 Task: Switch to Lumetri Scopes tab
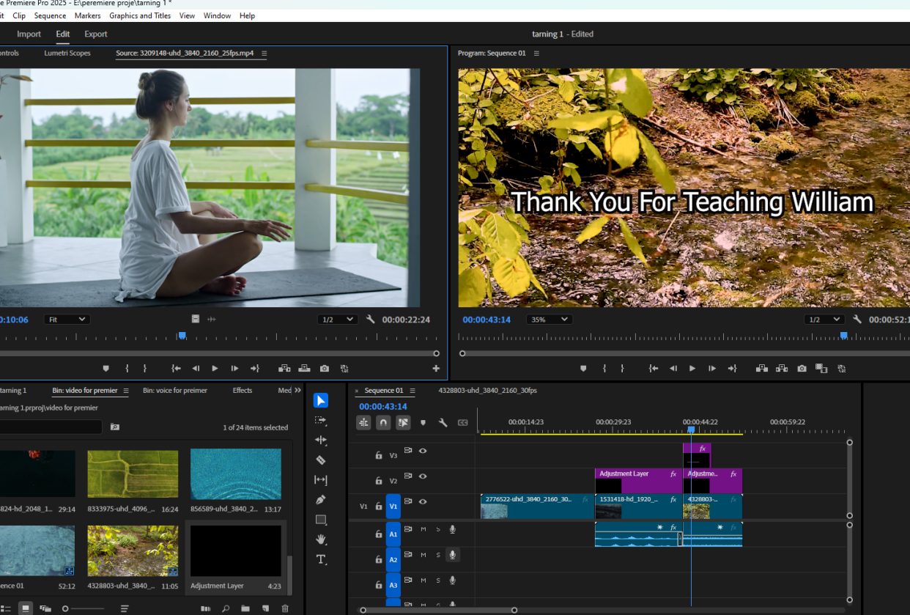click(67, 54)
